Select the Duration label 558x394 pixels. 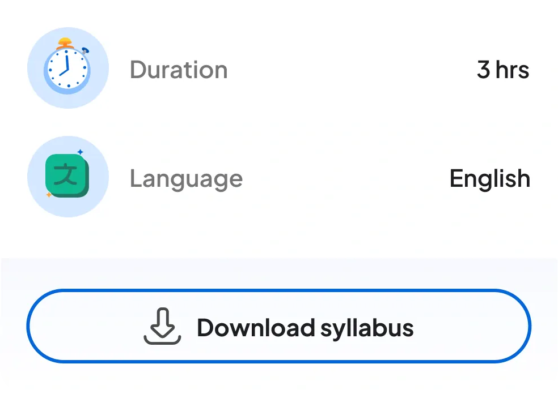pos(179,70)
